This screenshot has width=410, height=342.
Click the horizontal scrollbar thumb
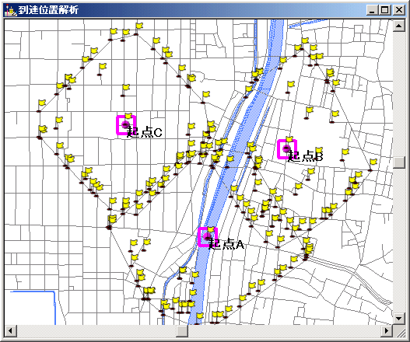182,331
